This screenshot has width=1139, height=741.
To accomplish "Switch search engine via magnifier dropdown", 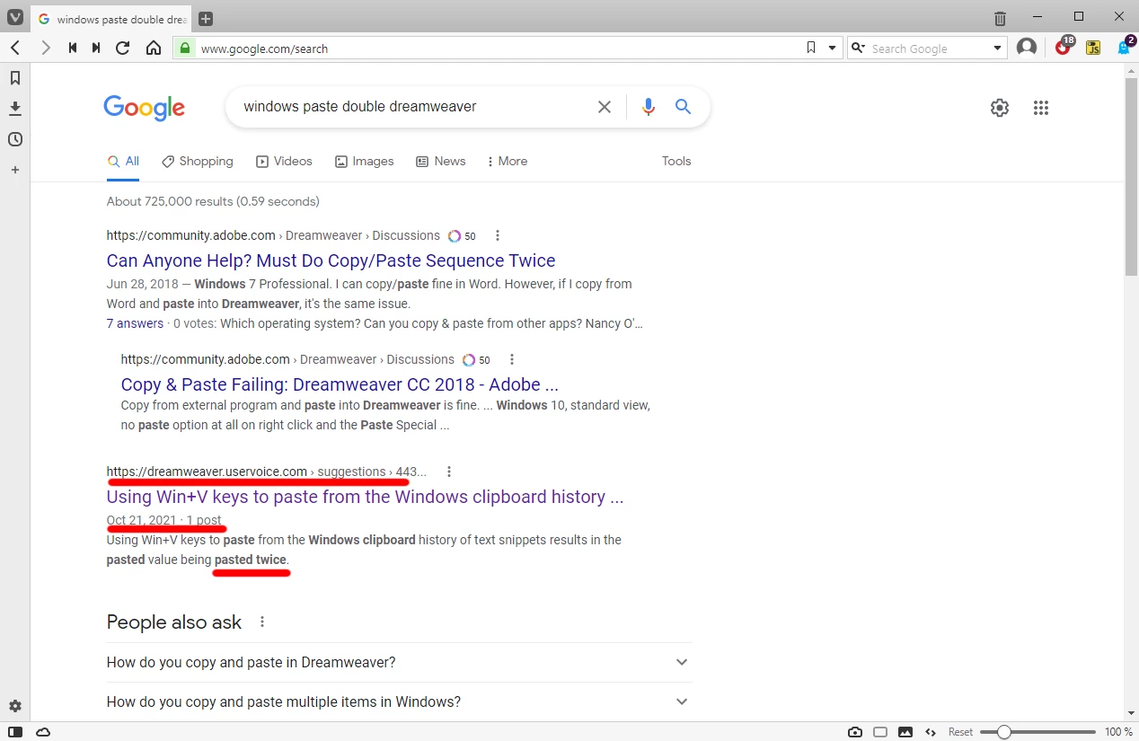I will click(x=859, y=48).
